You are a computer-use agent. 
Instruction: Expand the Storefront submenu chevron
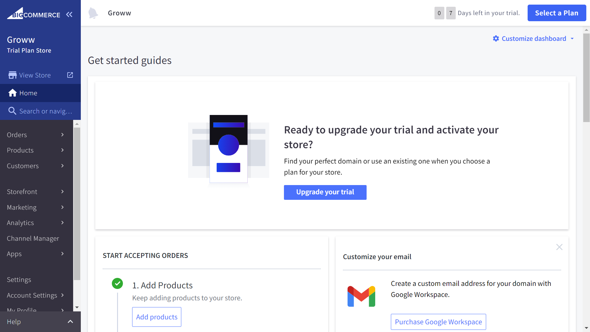[x=62, y=192]
